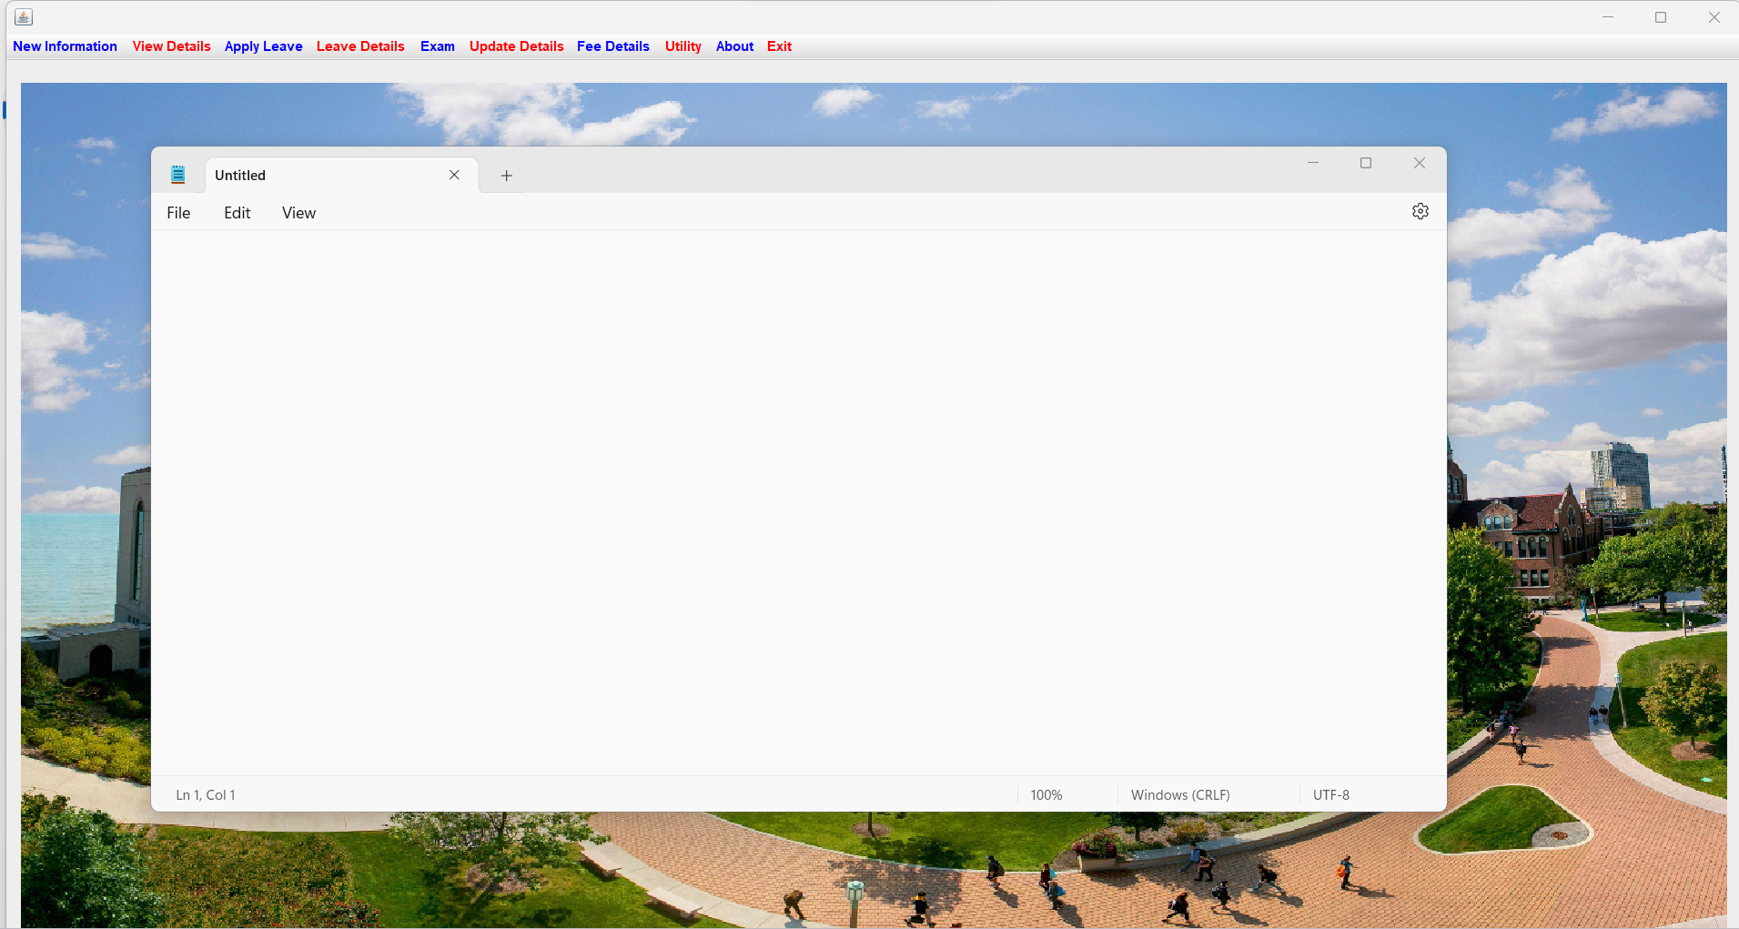Click the UTF-8 encoding indicator

point(1331,793)
